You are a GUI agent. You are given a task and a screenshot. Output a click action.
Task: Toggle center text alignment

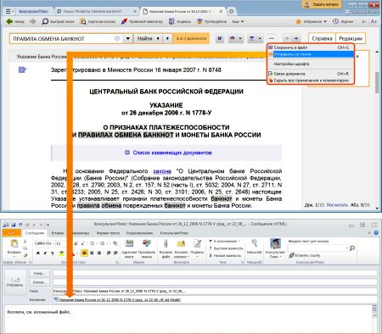(92, 253)
